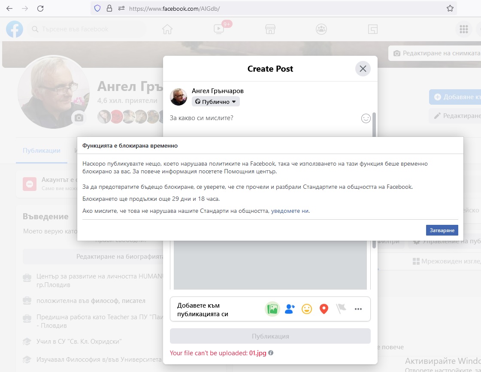Click Редактиране на биографията button
Screen dimensions: 481x372
pyautogui.click(x=93, y=257)
